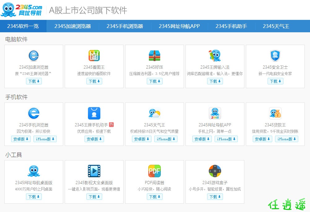This screenshot has height=212, width=310.
Task: Click the text 词库匹配超精准，输入法，更懂你
Action: 215,74
